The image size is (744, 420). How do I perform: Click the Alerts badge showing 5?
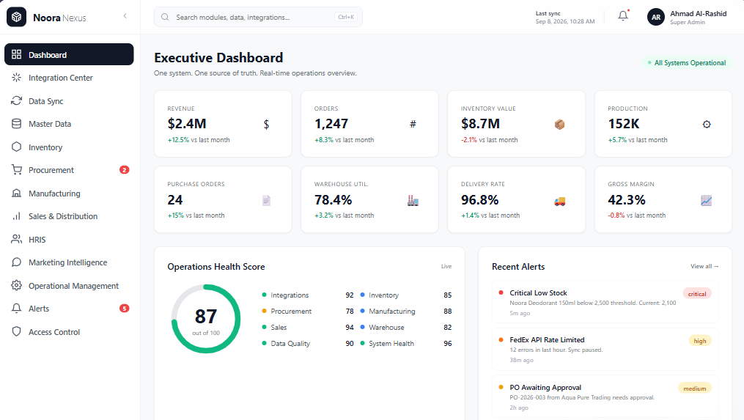click(x=125, y=309)
